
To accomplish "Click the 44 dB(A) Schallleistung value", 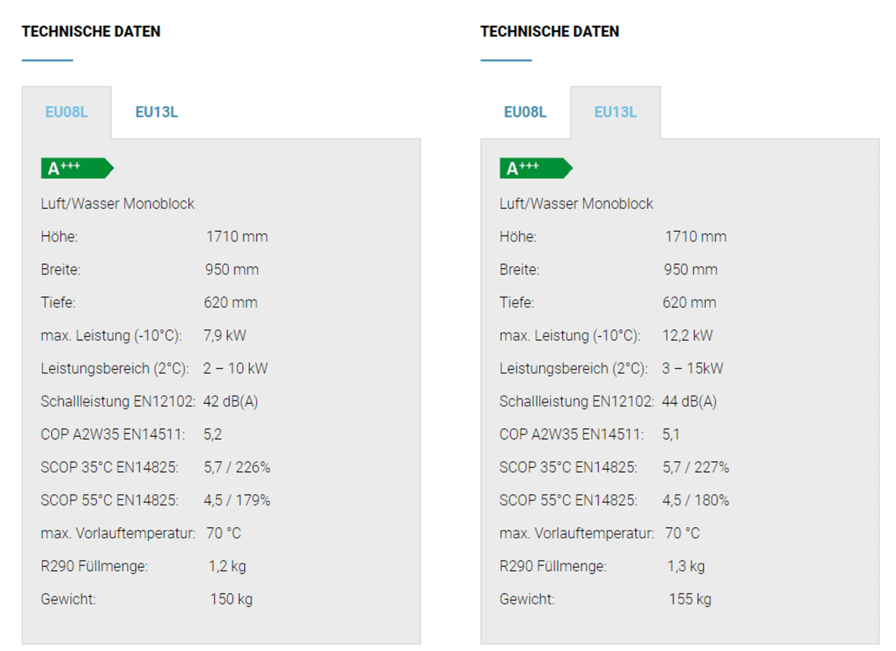I will point(689,402).
